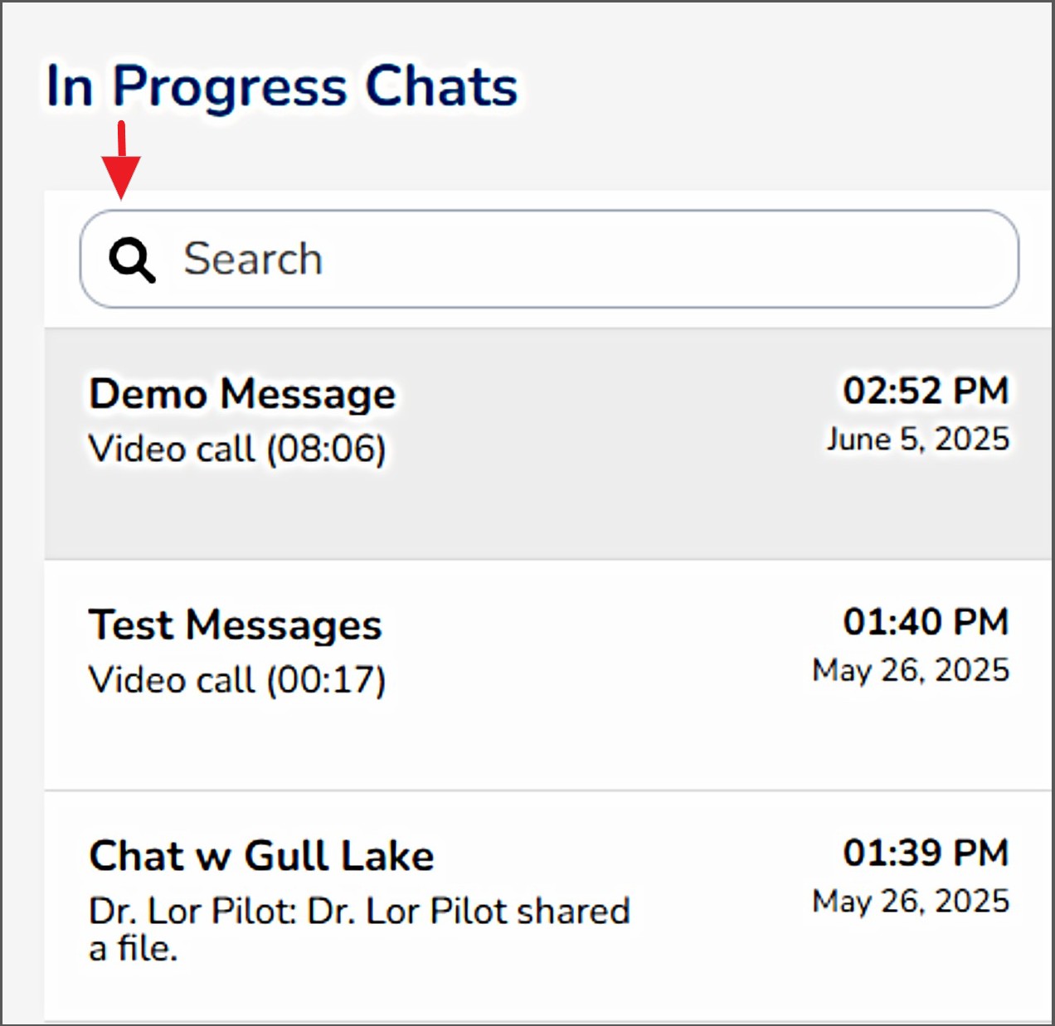Click the 01:39 PM timestamp
The image size is (1055, 1026).
point(926,853)
